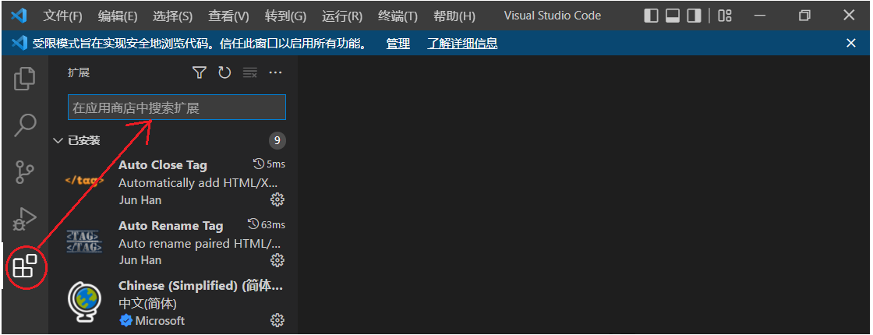
Task: Click Jun Han publisher under Auto Rename Tag
Action: 140,260
